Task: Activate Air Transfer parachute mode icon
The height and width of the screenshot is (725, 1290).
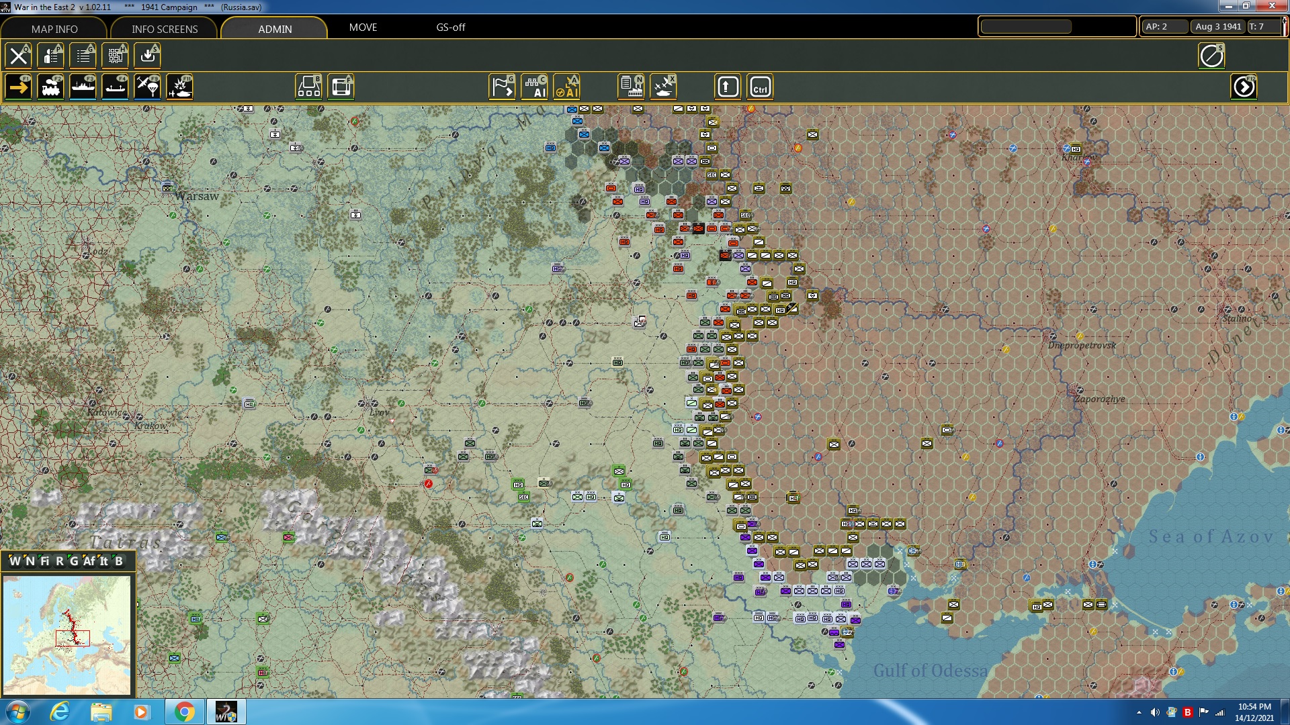Action: tap(147, 87)
